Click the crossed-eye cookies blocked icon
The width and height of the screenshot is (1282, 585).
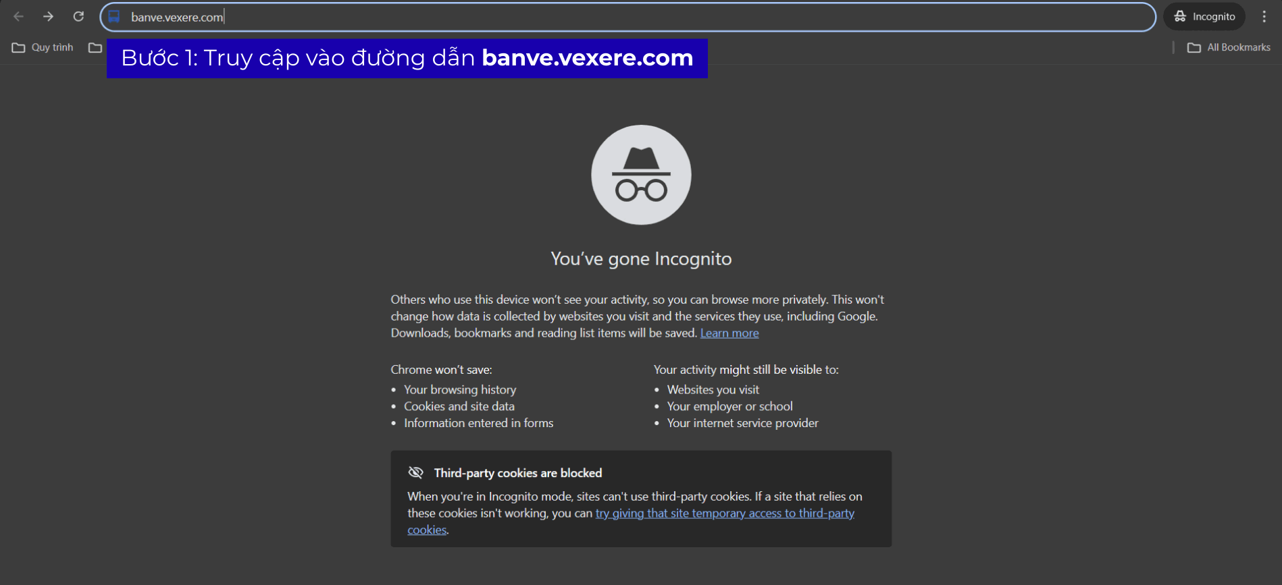(x=415, y=472)
